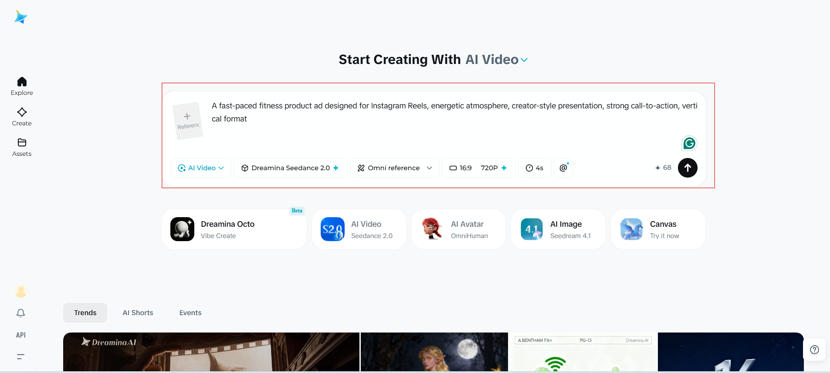Click the 68 credits indicator
The width and height of the screenshot is (830, 373).
pos(663,168)
